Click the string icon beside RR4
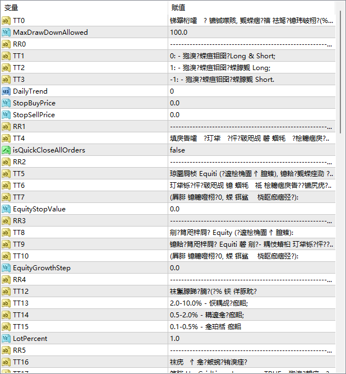 6,280
